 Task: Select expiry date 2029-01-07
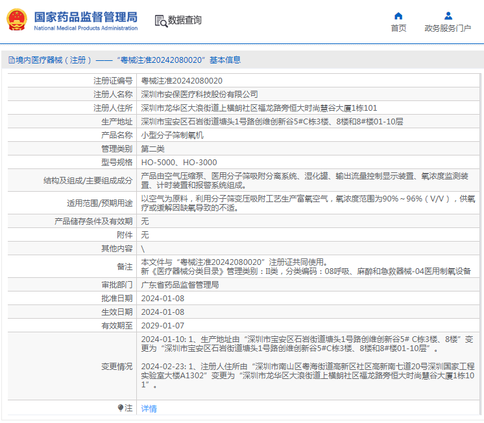(x=163, y=325)
